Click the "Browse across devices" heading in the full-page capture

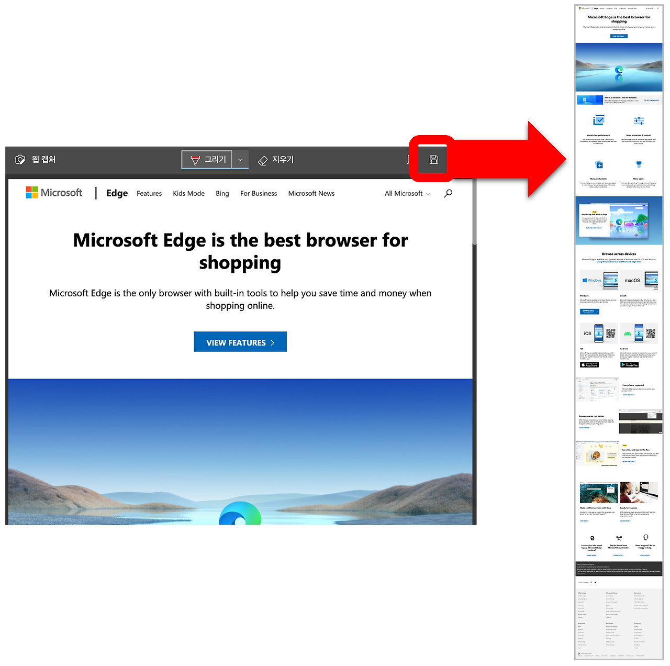pyautogui.click(x=619, y=254)
